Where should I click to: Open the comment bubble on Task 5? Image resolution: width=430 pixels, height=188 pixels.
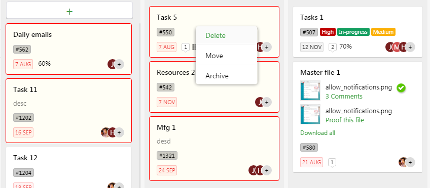click(186, 48)
